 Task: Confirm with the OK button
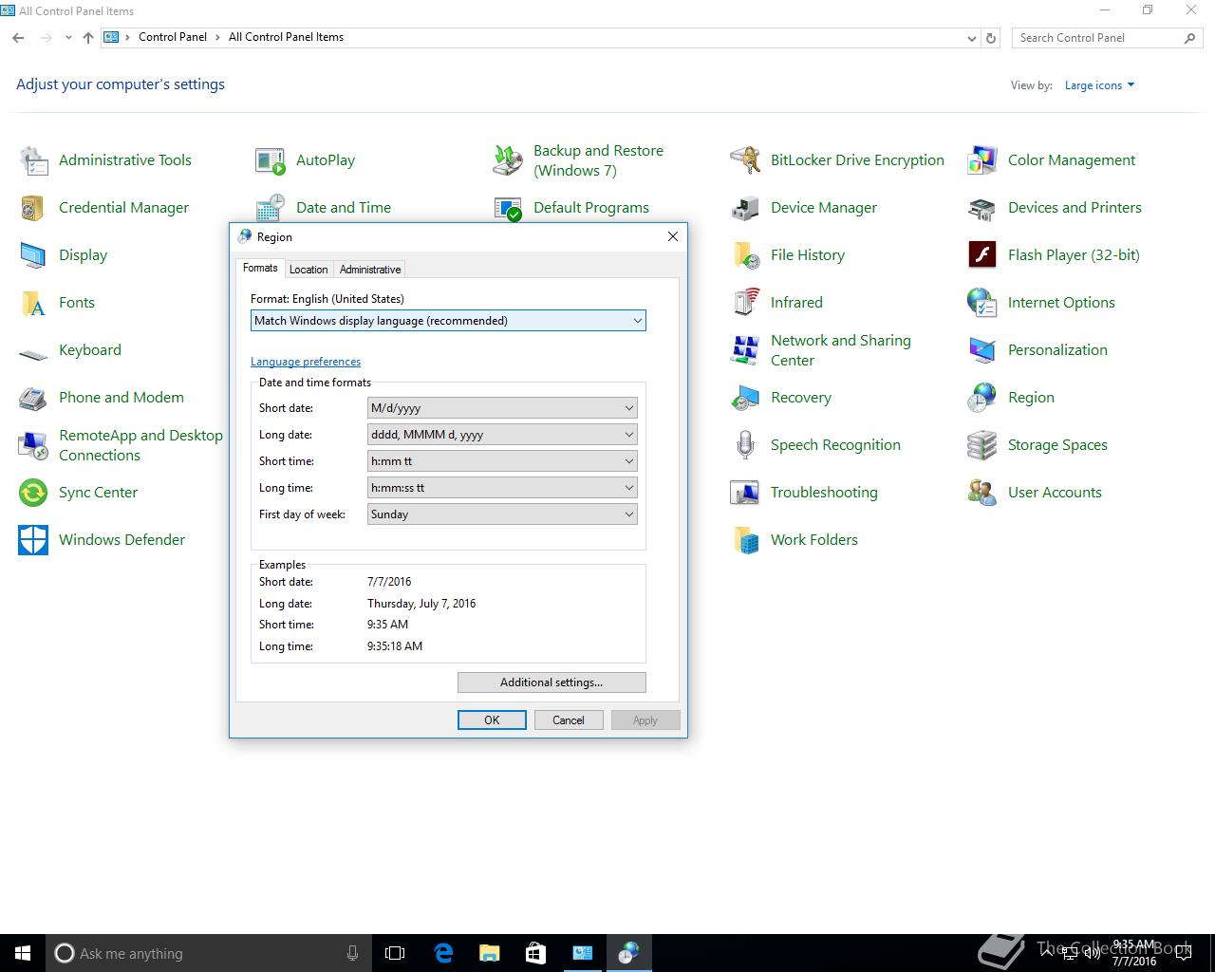point(492,720)
